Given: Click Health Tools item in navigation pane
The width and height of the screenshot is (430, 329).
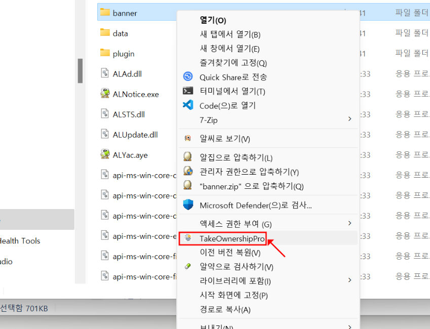Looking at the screenshot, I should tap(20, 241).
